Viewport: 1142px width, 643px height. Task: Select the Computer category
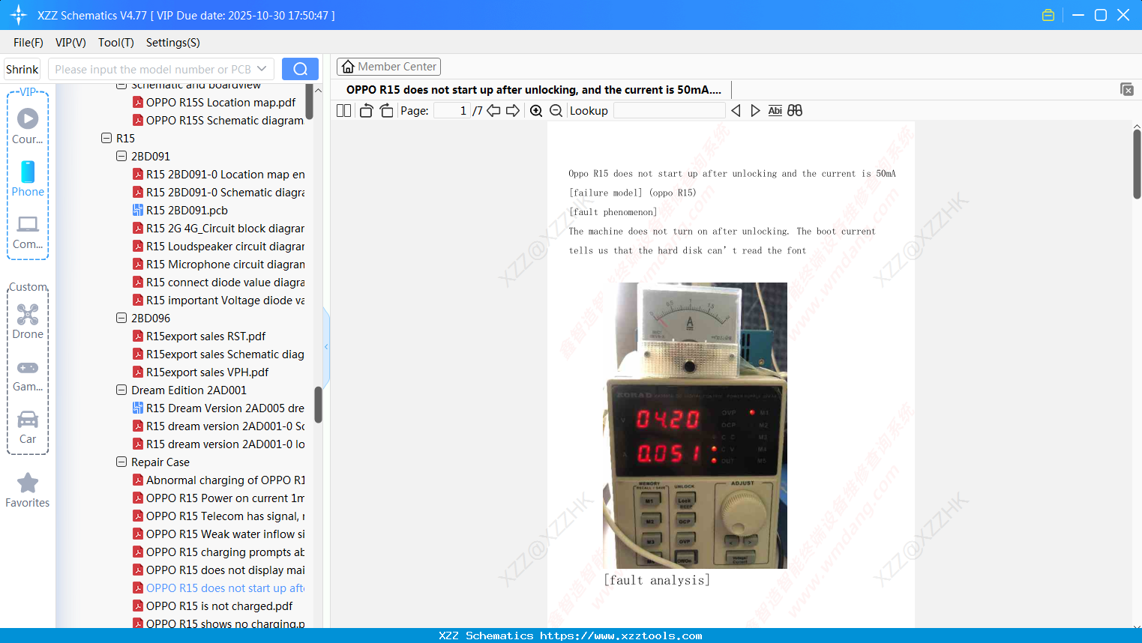tap(28, 232)
